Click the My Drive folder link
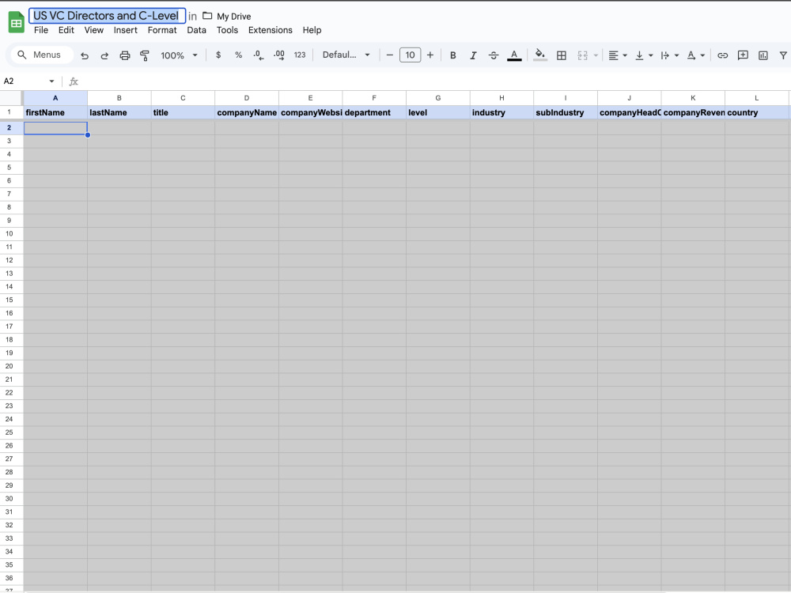Image resolution: width=791 pixels, height=593 pixels. (233, 17)
